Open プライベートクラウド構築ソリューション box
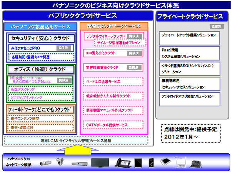 [189, 38]
